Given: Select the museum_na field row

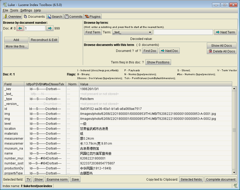Looking at the screenshot, I should (118, 149).
